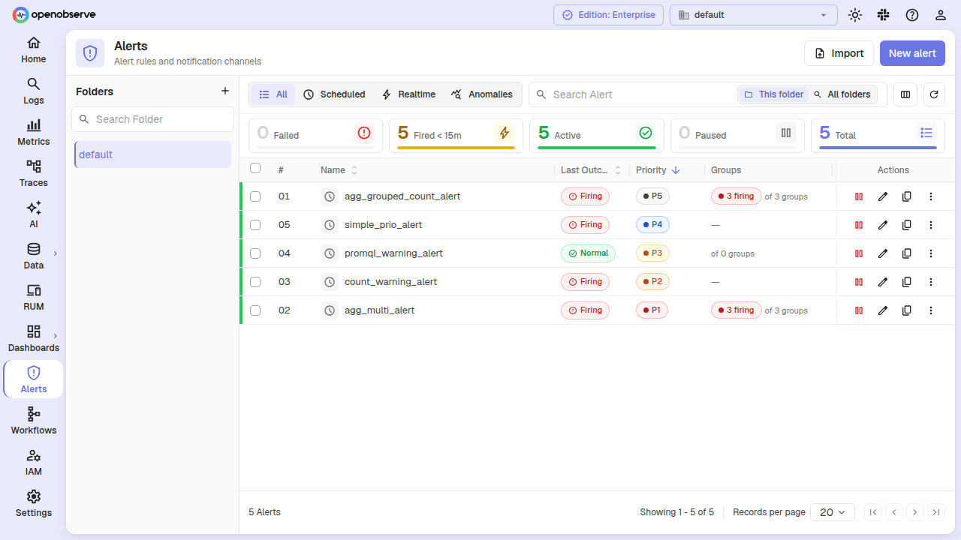Click the Slack icon in the header

click(883, 15)
